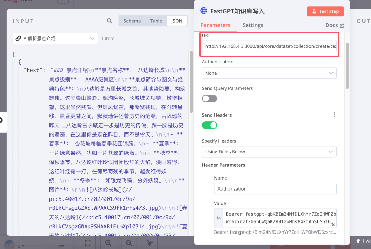Switch to the Schema view

coord(132,21)
